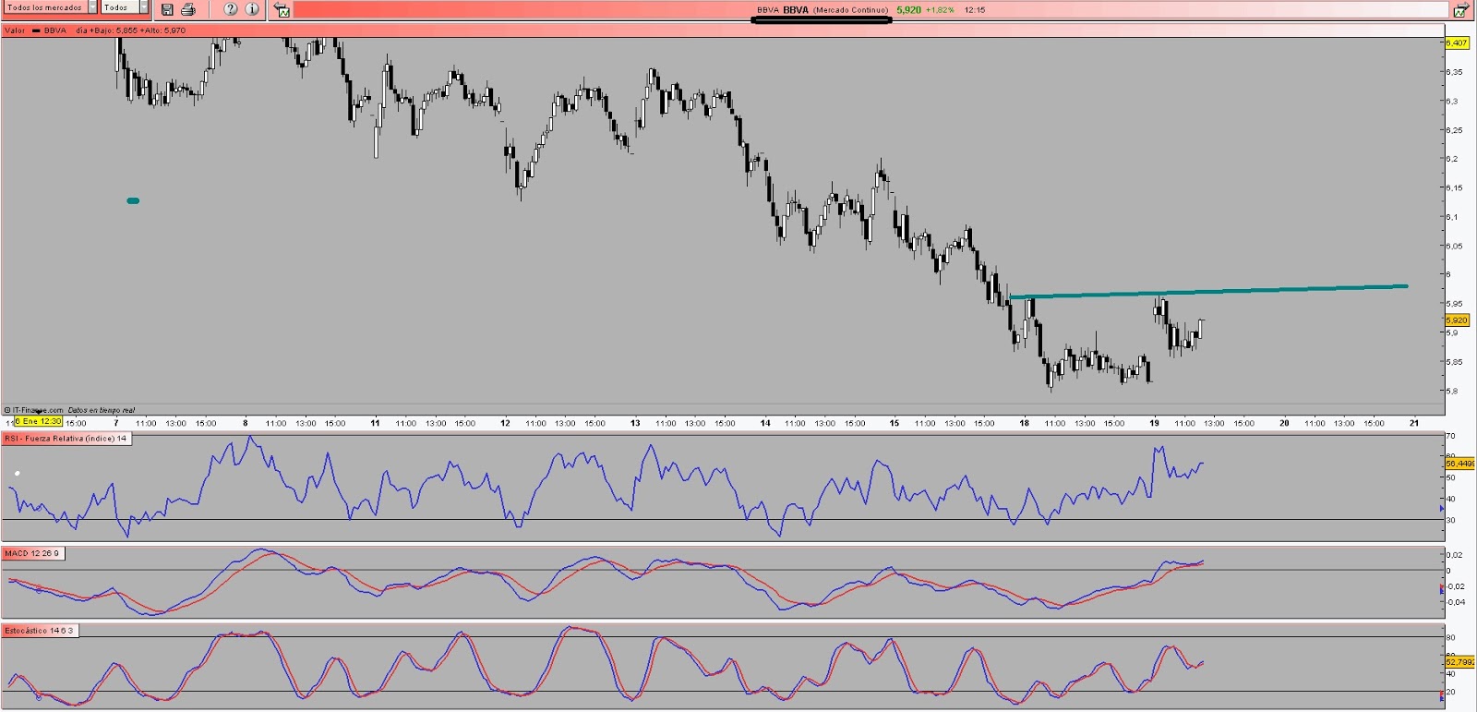Click the 6,05 price axis value
1477x712 pixels.
[1454, 246]
